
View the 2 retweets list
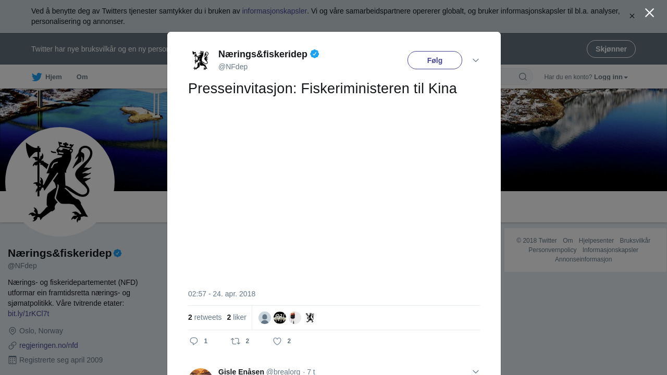(x=205, y=317)
